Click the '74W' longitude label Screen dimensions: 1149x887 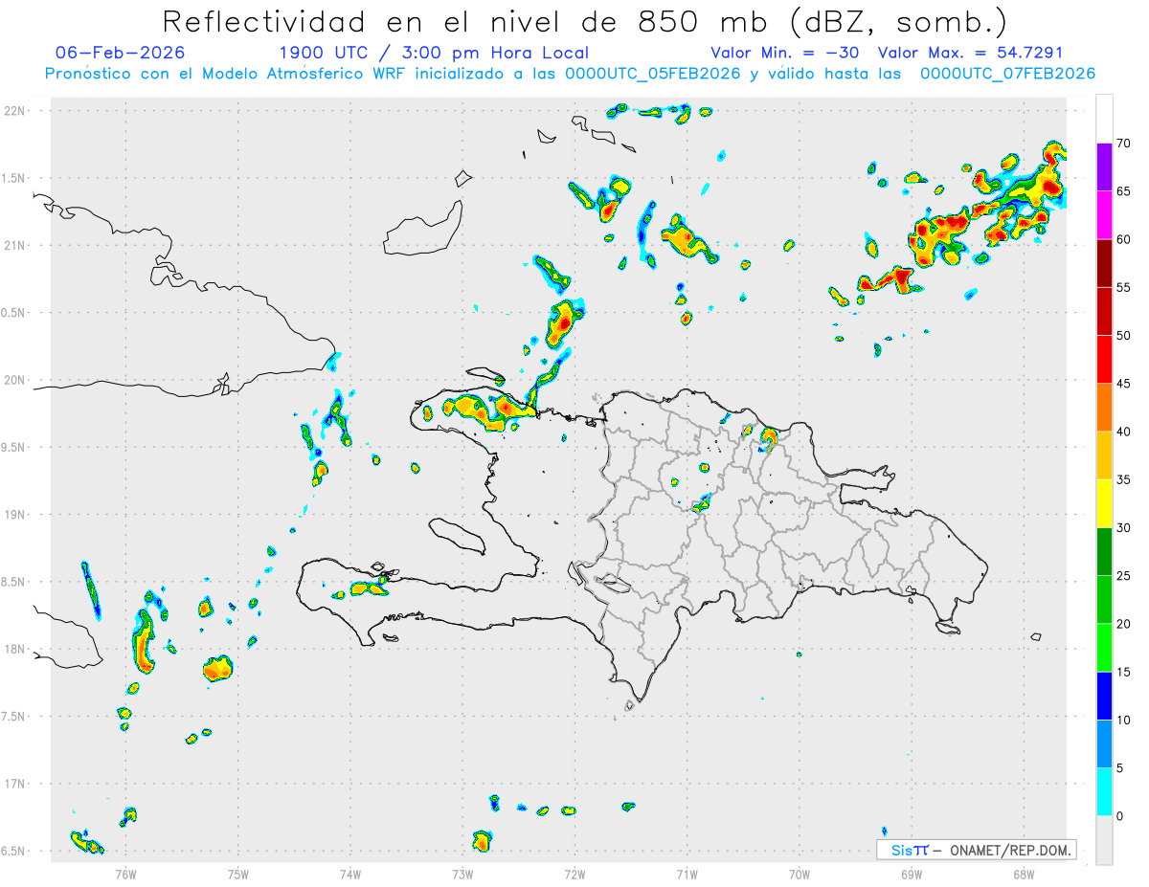click(x=350, y=874)
